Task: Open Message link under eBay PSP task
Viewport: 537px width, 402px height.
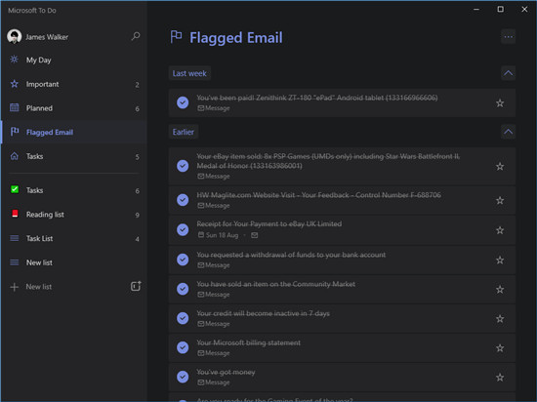Action: click(x=214, y=177)
